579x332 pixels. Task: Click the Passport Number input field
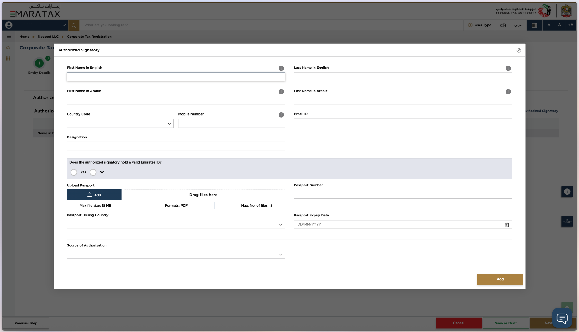(x=403, y=194)
